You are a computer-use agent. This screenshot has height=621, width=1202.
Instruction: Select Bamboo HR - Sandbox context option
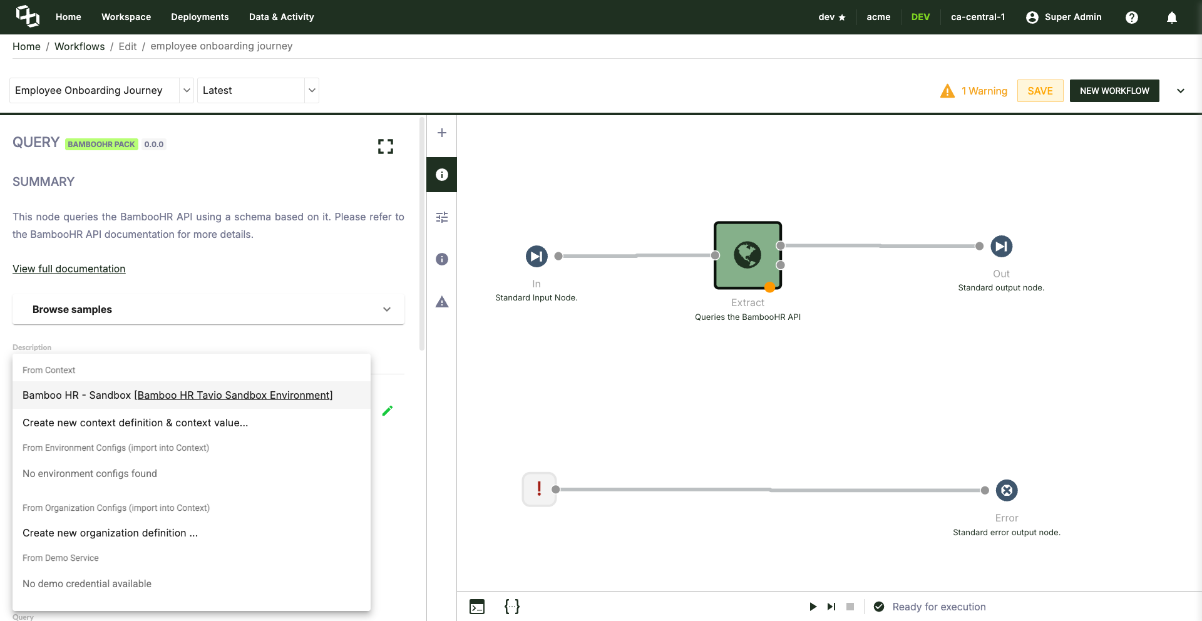point(192,395)
